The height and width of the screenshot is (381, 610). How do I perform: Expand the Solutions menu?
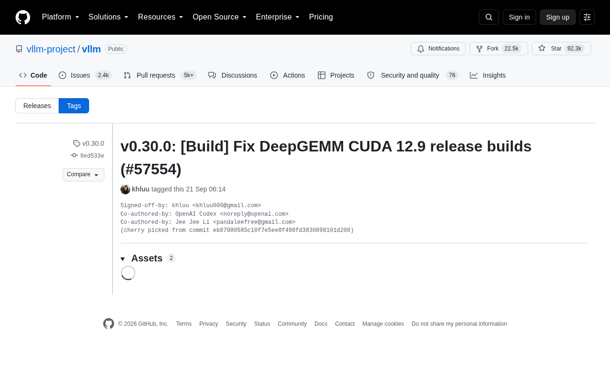click(109, 17)
